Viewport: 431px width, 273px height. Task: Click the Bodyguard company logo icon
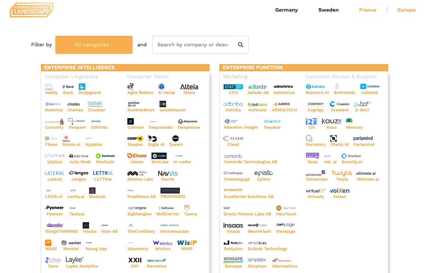pyautogui.click(x=82, y=87)
